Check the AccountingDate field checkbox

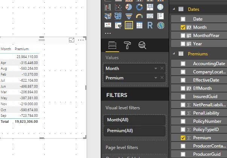coord(183,64)
